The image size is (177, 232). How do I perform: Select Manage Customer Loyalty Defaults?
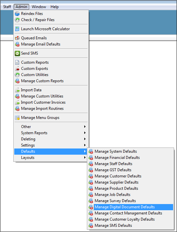tap(131, 219)
